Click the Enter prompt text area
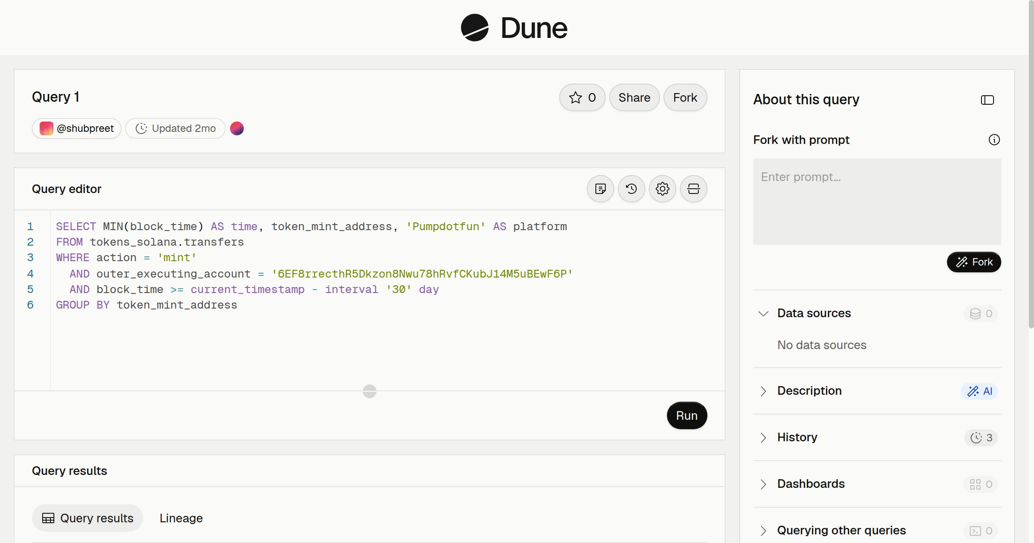 (x=877, y=202)
